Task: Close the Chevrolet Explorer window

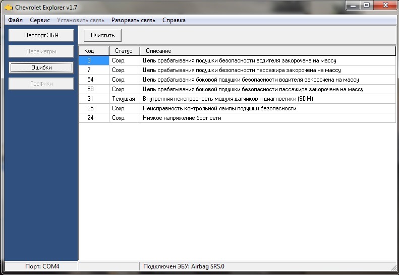Action: [385, 6]
